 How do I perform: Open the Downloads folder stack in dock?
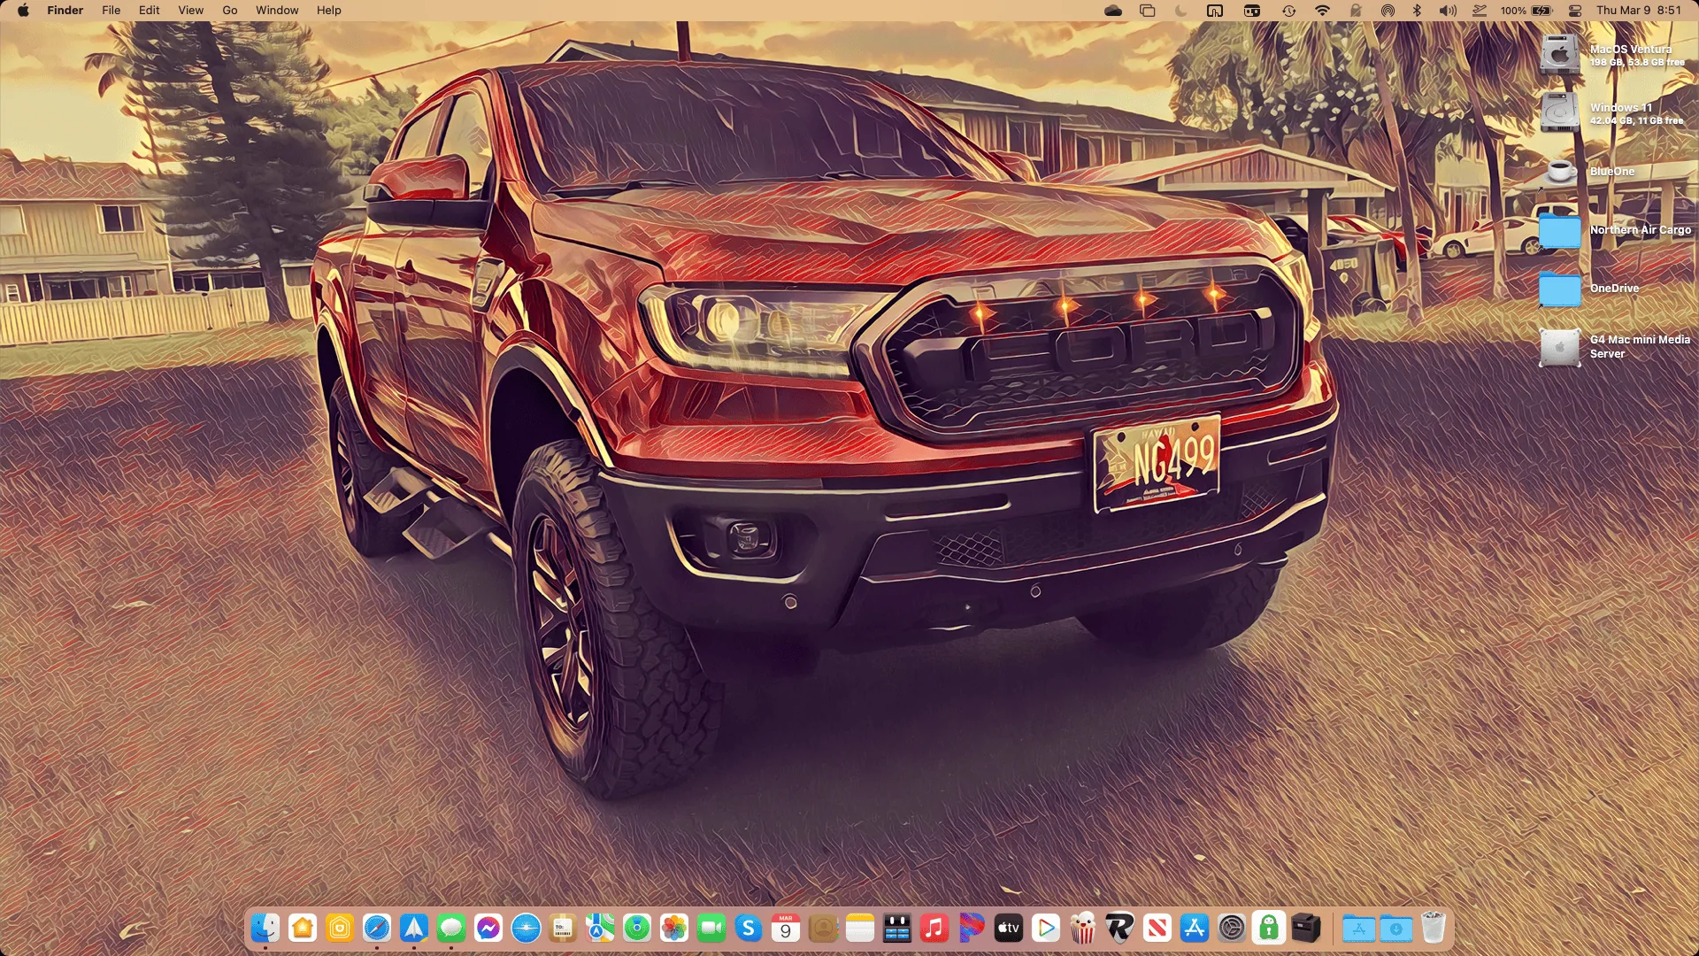[1396, 928]
